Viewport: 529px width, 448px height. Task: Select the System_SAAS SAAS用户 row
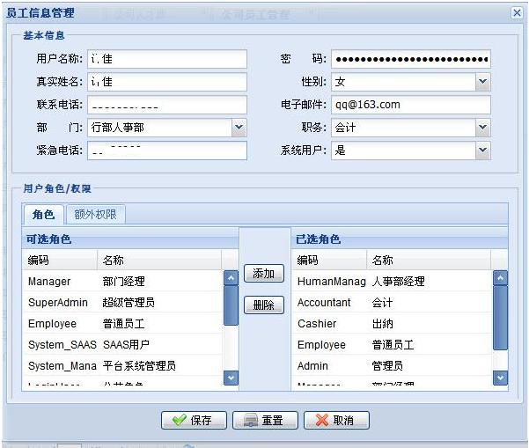pyautogui.click(x=122, y=344)
